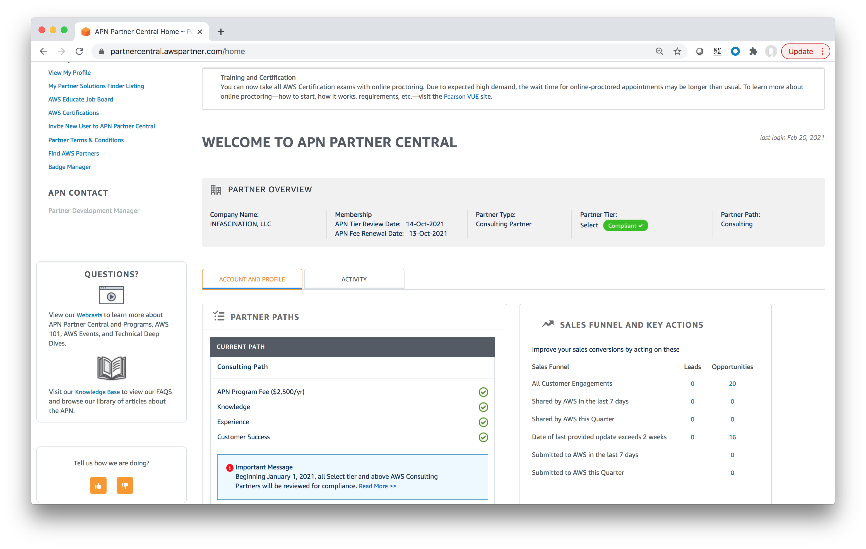
Task: Open the QR code extension icon
Action: pyautogui.click(x=718, y=51)
